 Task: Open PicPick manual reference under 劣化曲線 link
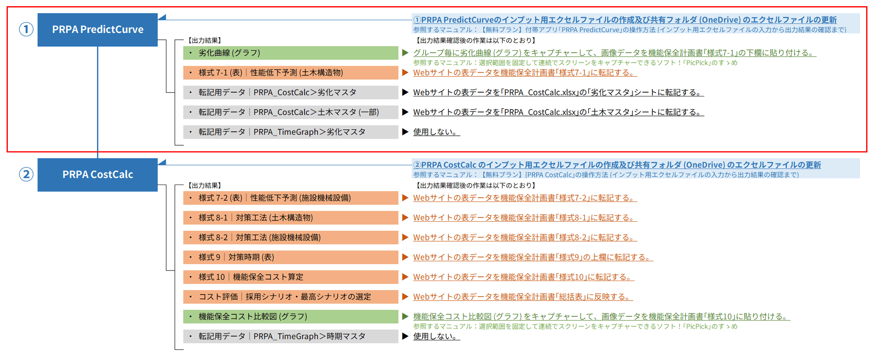click(575, 63)
